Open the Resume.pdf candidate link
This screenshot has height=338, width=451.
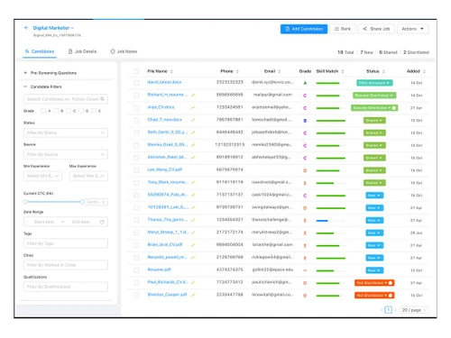[x=159, y=269]
